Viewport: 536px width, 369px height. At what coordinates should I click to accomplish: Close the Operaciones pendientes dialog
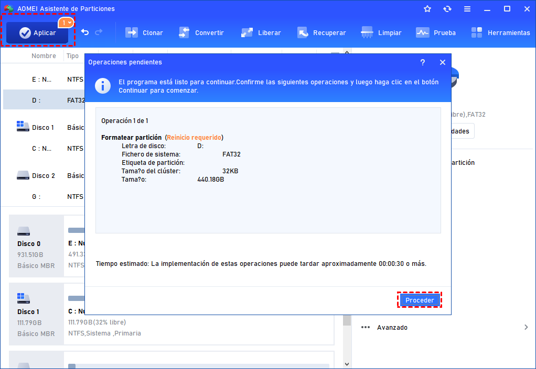[x=442, y=62]
